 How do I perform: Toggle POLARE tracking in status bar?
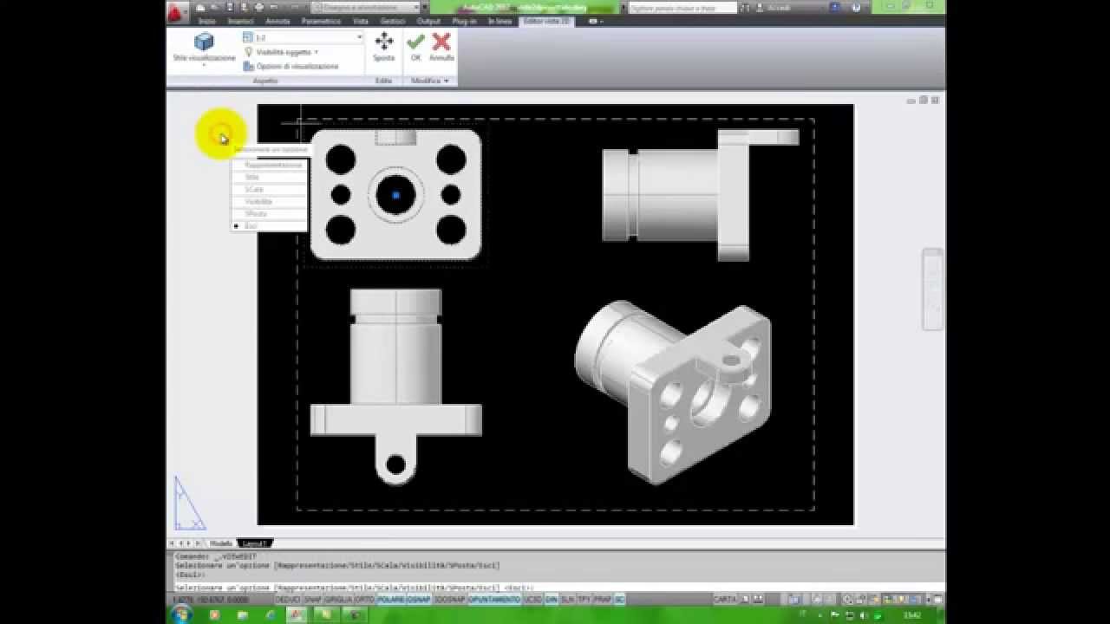[x=391, y=600]
